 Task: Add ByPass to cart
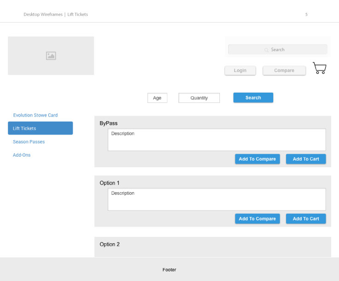pyautogui.click(x=306, y=159)
